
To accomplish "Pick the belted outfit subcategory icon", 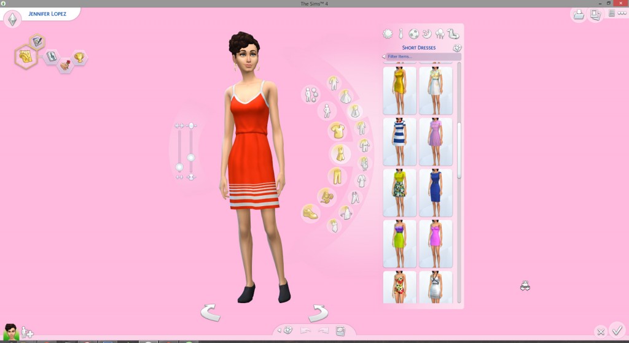I will (364, 145).
